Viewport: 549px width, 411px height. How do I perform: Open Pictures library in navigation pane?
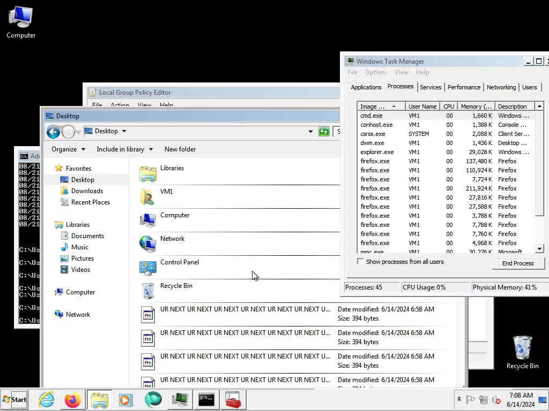pos(77,258)
